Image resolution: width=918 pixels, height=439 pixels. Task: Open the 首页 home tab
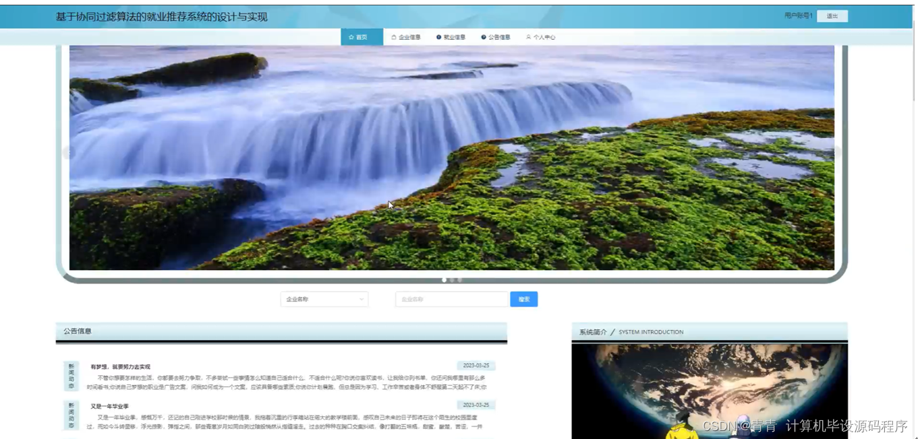tap(362, 37)
